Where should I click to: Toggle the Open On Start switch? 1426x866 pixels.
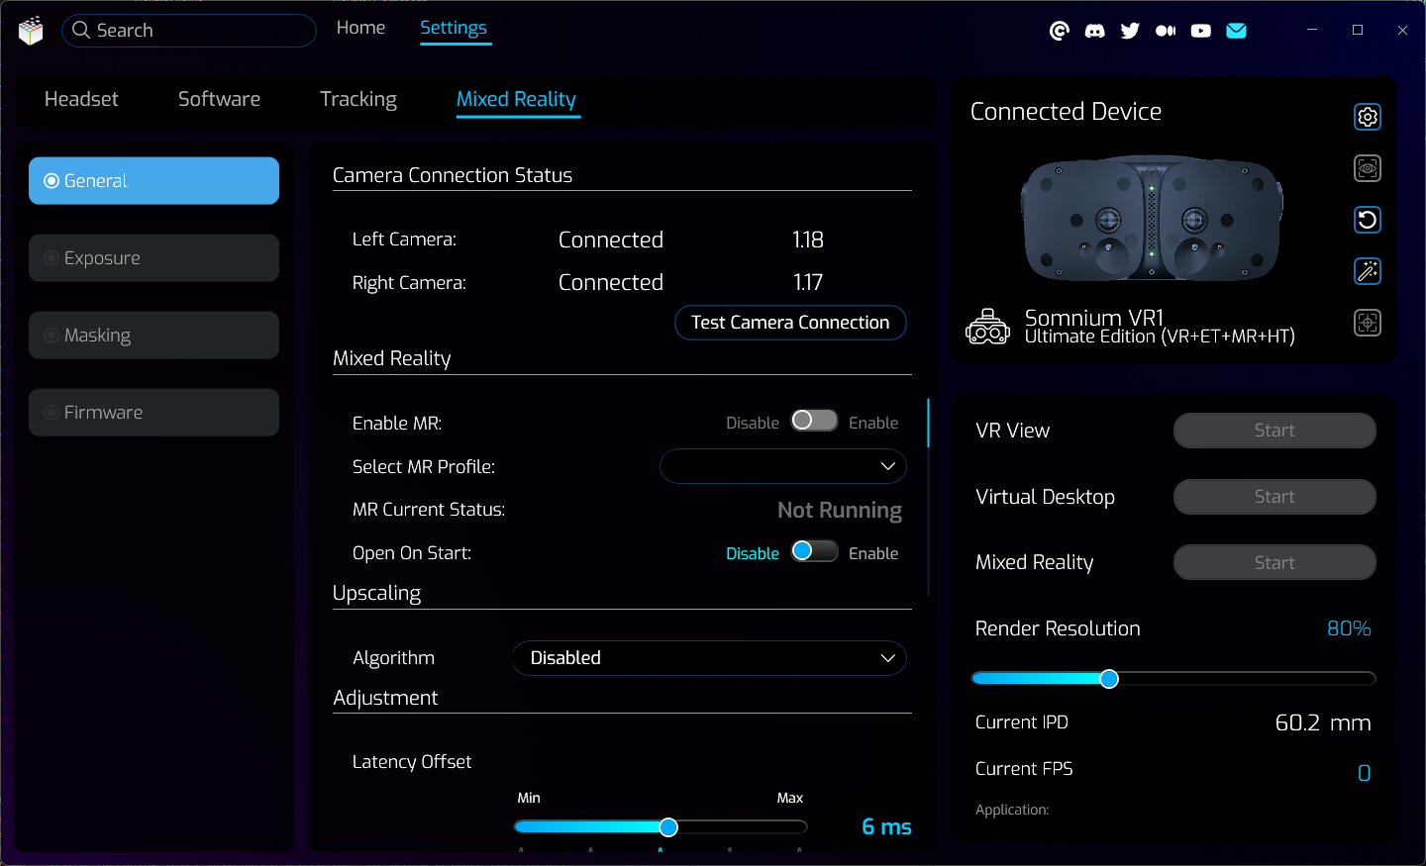coord(814,551)
